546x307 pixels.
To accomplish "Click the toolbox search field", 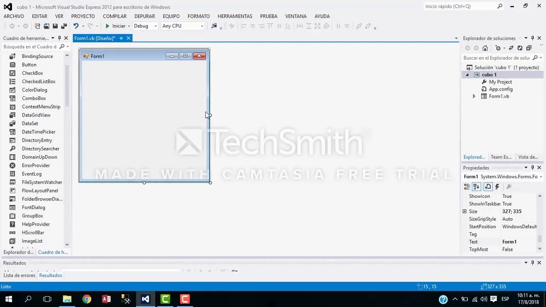I will tap(30, 47).
